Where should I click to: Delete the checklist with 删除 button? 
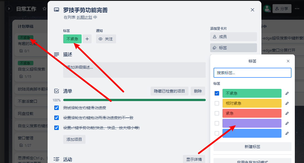pyautogui.click(x=198, y=91)
